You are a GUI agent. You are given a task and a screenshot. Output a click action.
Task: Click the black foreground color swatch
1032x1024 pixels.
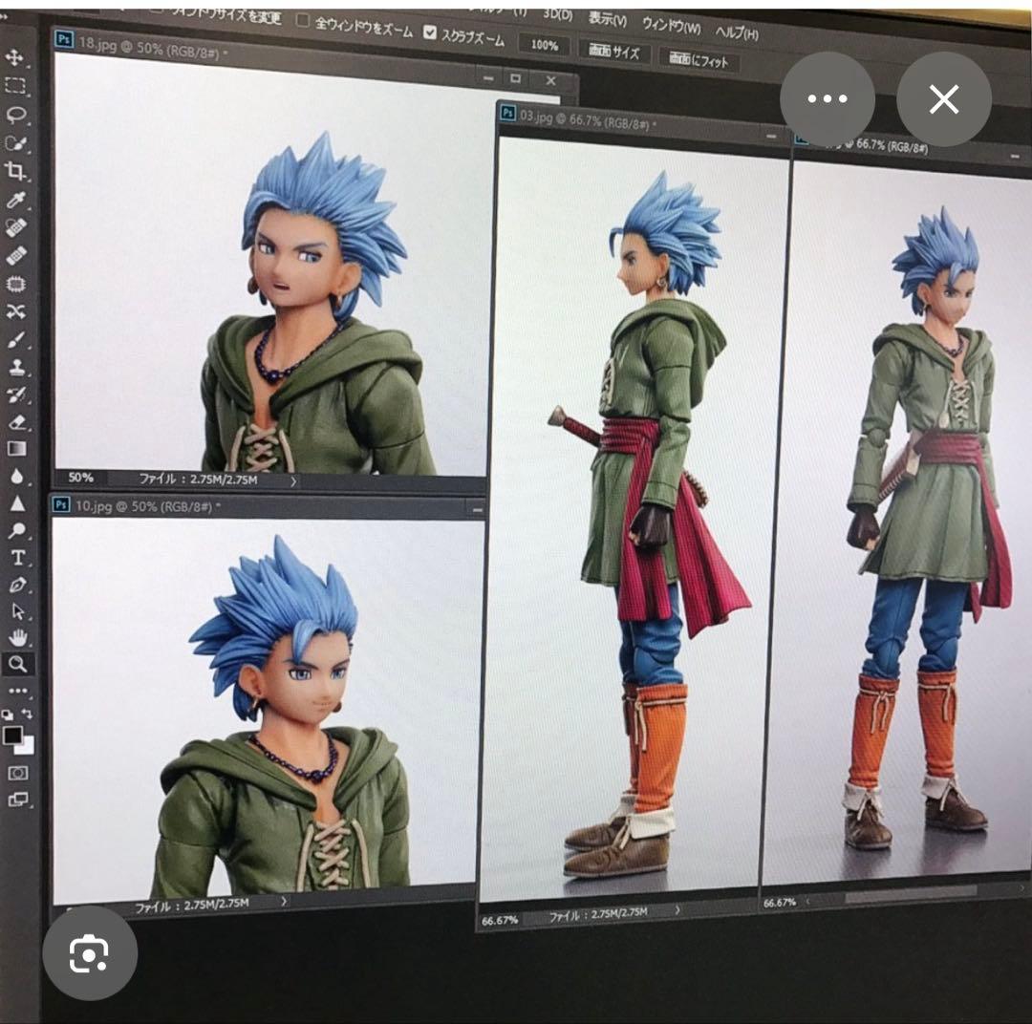[x=12, y=735]
